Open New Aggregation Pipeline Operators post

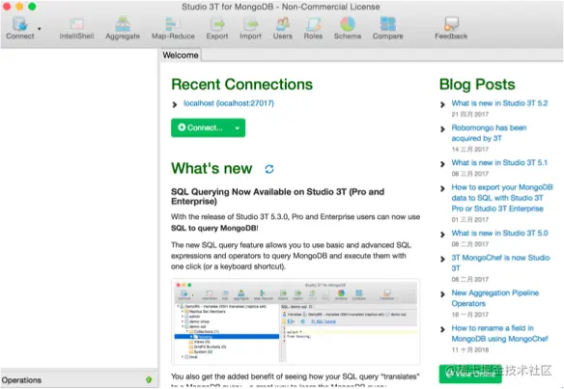pos(494,298)
